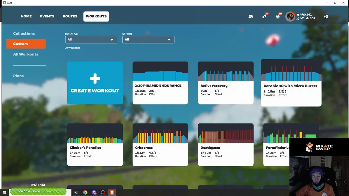The width and height of the screenshot is (349, 196).
Task: Click the cycling level 42 indicator
Action: click(x=300, y=18)
